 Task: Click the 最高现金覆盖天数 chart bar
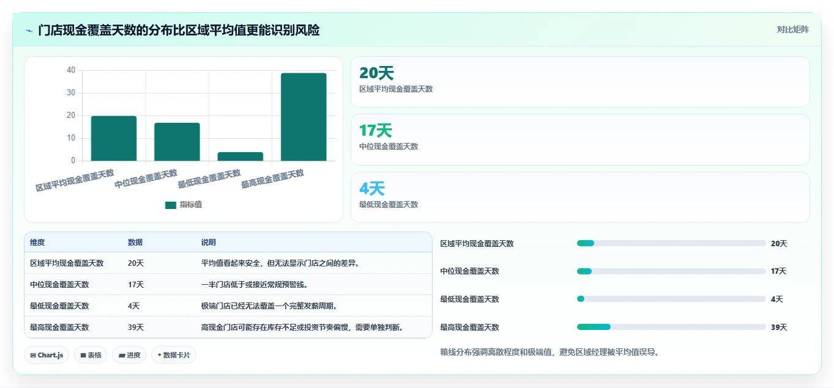click(303, 117)
